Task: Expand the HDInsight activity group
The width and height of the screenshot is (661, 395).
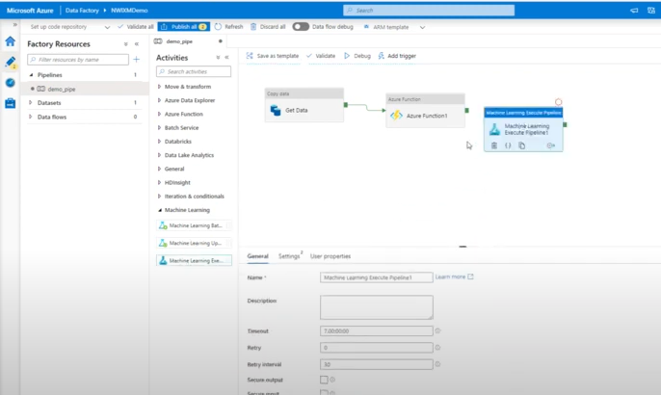Action: point(159,182)
